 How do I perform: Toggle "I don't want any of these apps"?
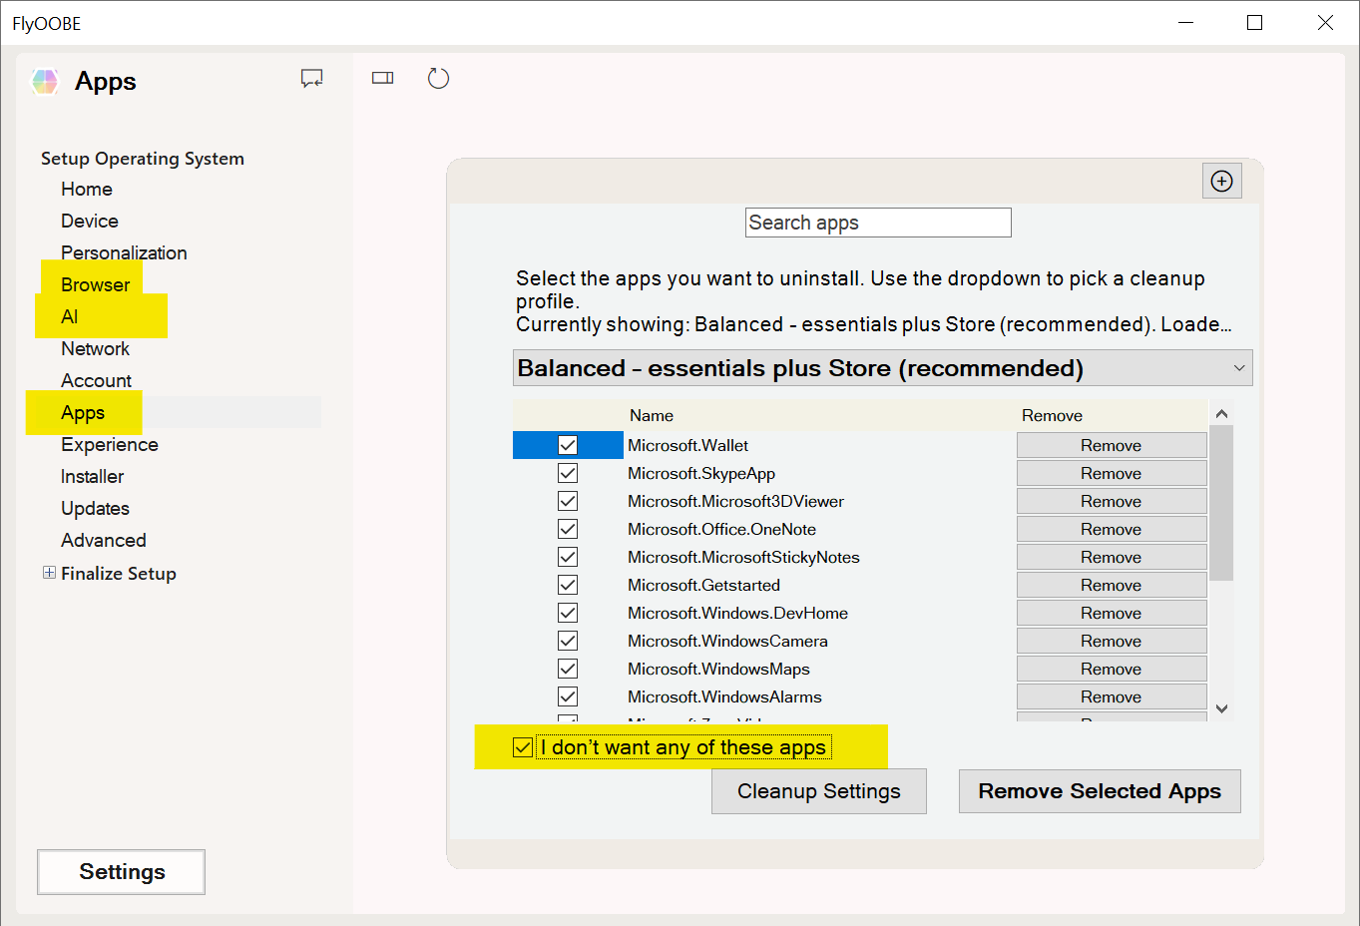tap(523, 747)
